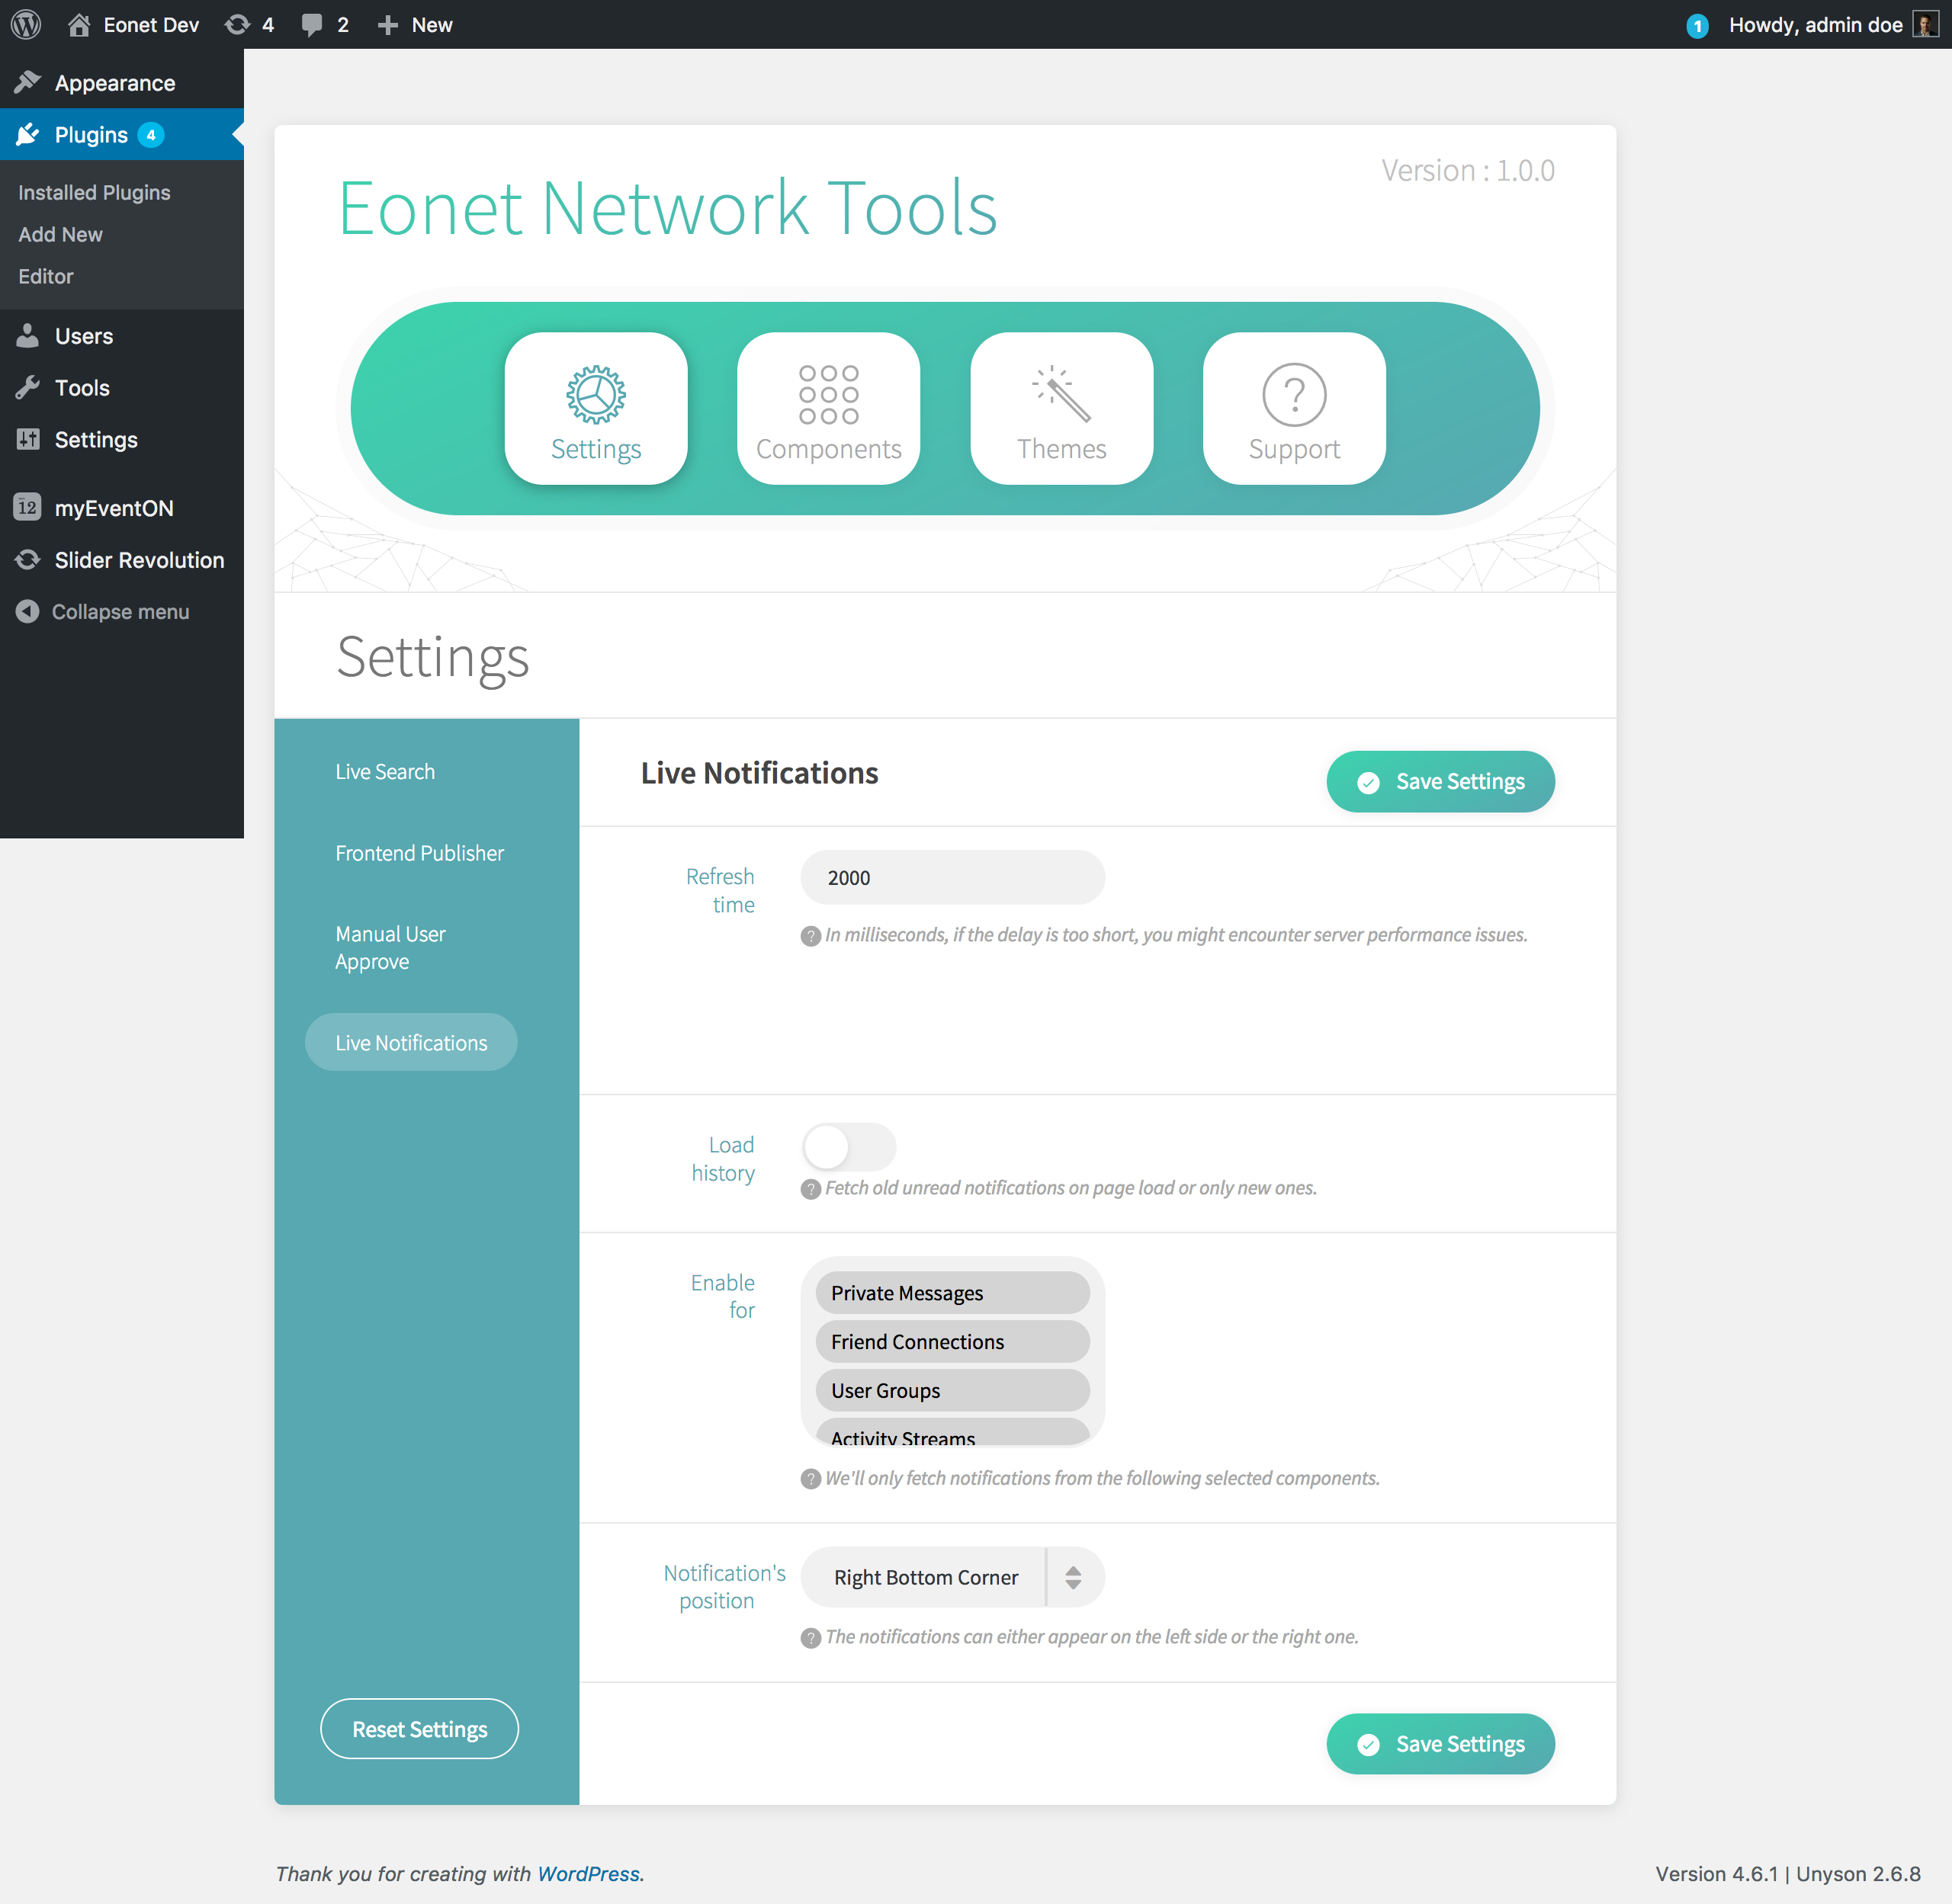Screen dimensions: 1952x1904
Task: Click the Version 4.6.1 footer text
Action: [1717, 1873]
